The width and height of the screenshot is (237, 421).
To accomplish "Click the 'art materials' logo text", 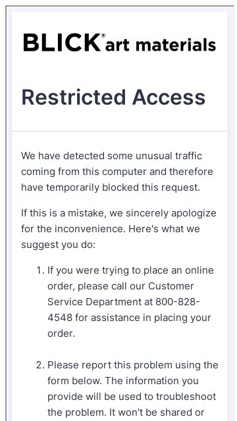I will tap(161, 45).
